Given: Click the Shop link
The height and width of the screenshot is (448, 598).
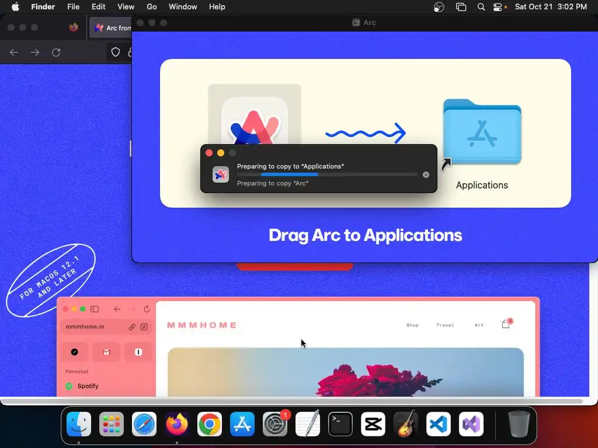Looking at the screenshot, I should click(x=412, y=325).
